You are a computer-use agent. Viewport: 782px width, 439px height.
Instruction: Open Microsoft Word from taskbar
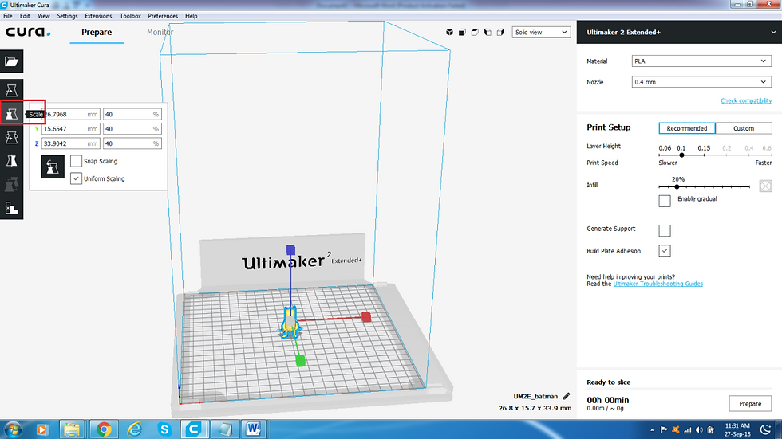pos(254,429)
